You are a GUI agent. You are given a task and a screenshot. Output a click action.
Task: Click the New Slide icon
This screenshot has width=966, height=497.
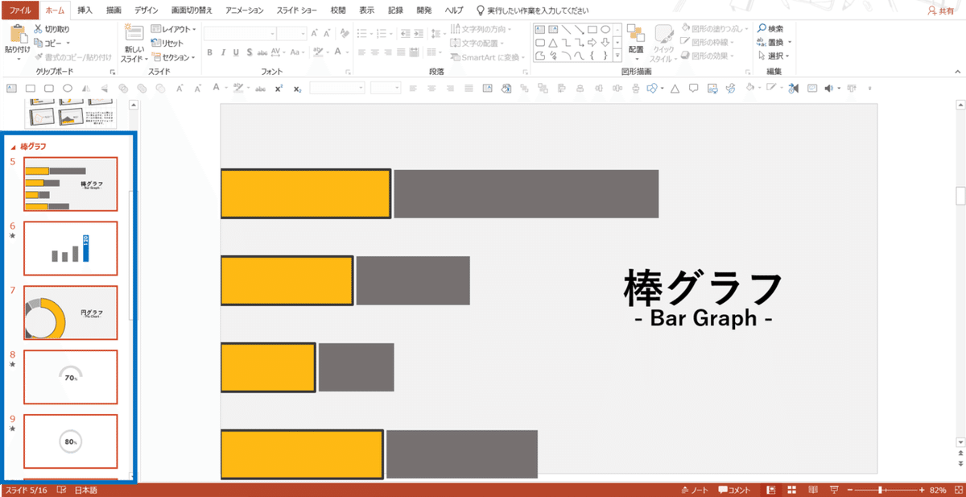tap(134, 34)
